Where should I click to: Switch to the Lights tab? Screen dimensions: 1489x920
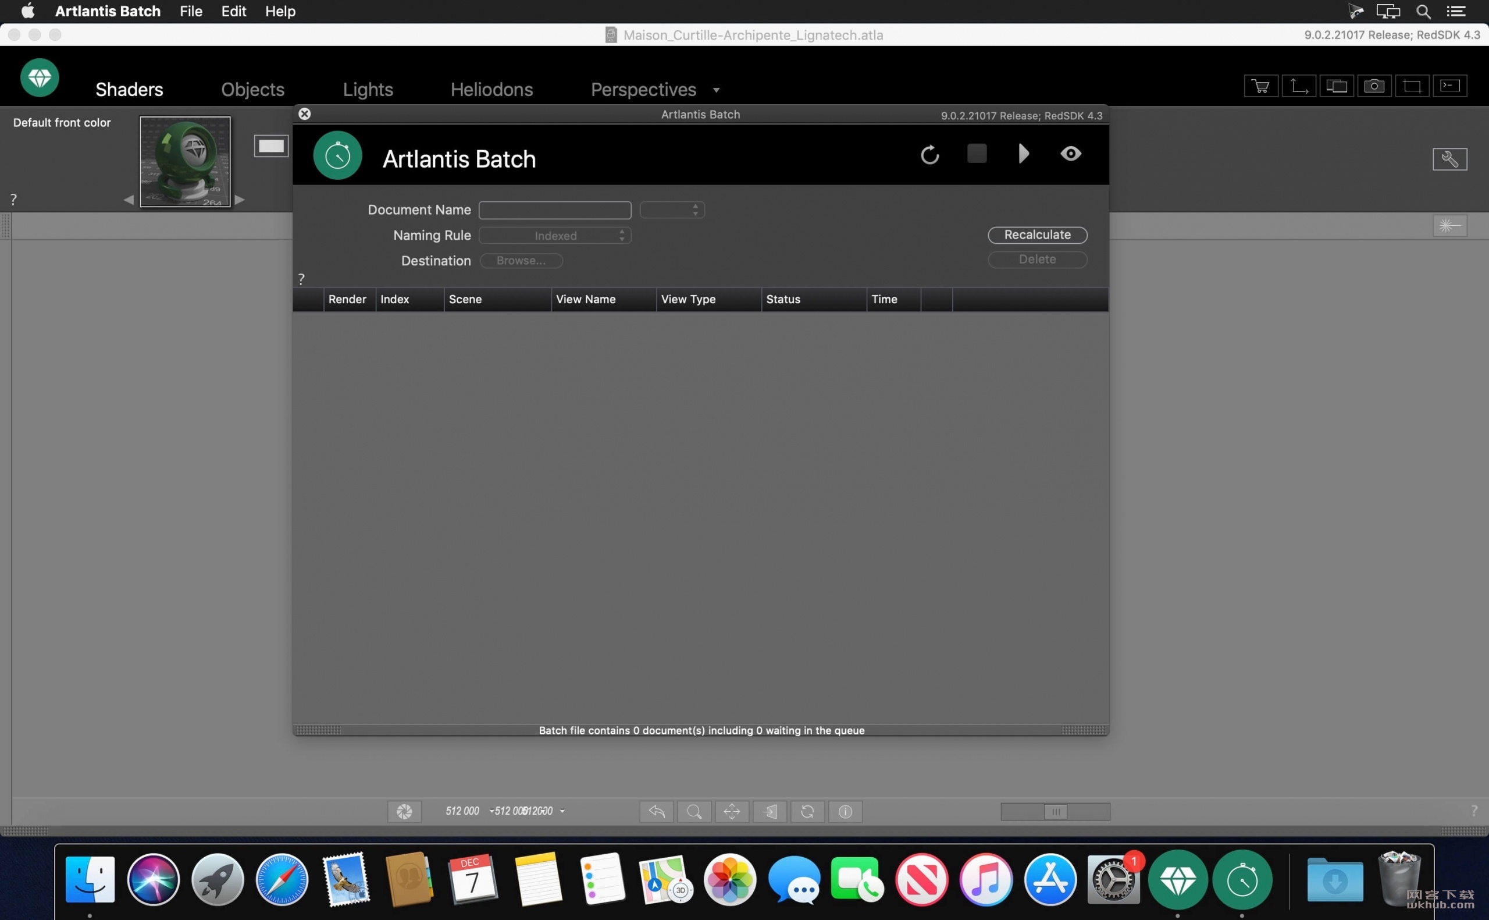coord(368,90)
